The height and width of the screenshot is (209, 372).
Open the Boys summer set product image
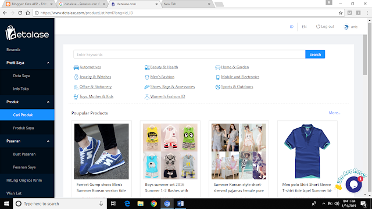pos(170,152)
